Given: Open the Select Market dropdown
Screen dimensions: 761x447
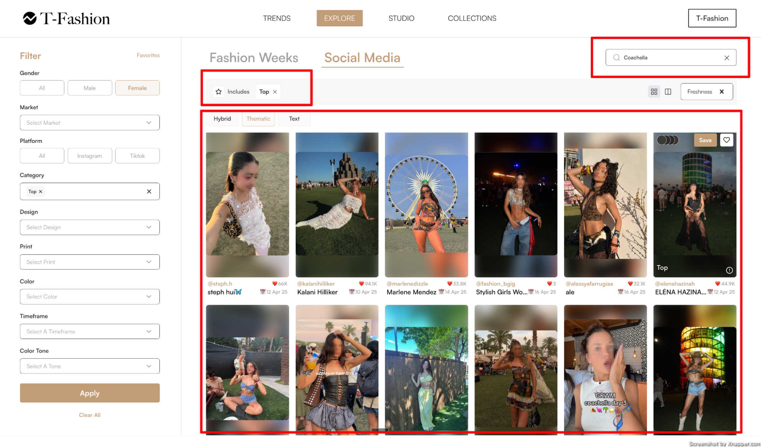Looking at the screenshot, I should tap(89, 122).
